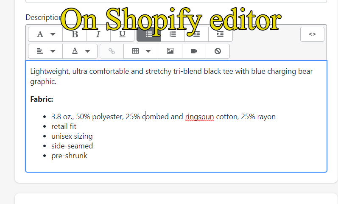This screenshot has width=338, height=204.
Task: Insert a video
Action: coord(194,51)
